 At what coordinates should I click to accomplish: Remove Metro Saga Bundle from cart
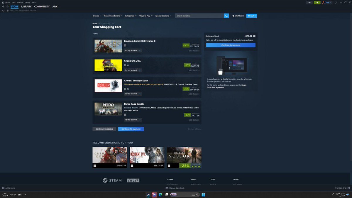click(196, 120)
